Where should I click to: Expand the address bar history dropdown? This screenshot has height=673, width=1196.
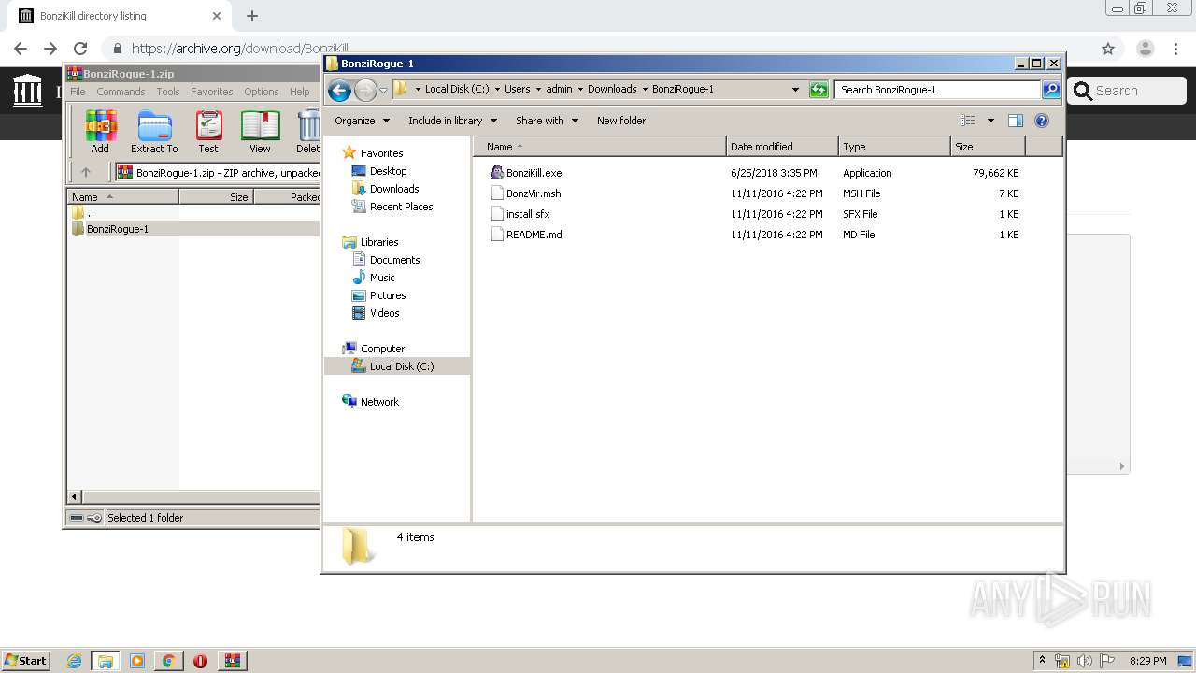pyautogui.click(x=795, y=90)
